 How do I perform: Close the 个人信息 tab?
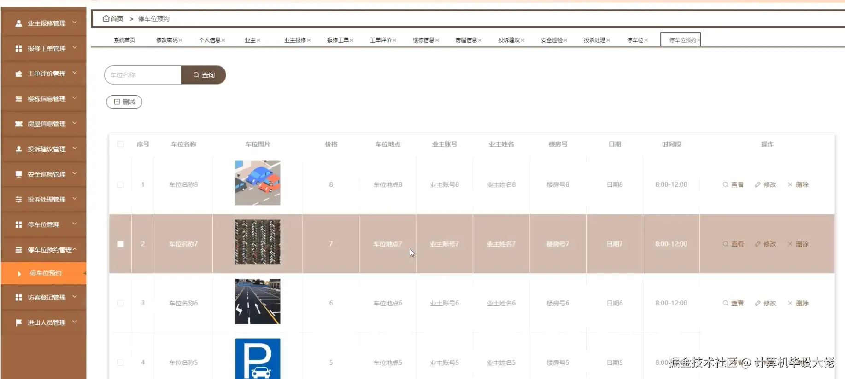223,40
